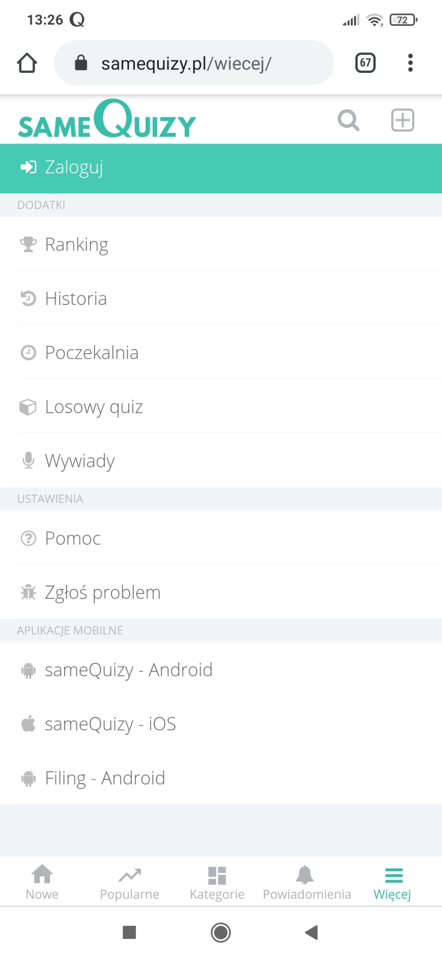442x959 pixels.
Task: Click the add quiz plus icon
Action: coord(402,120)
